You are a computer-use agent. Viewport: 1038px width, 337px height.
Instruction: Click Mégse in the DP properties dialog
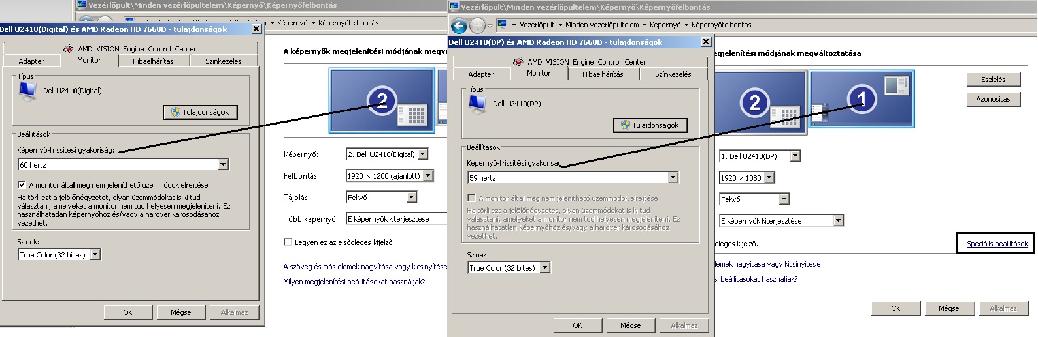631,325
